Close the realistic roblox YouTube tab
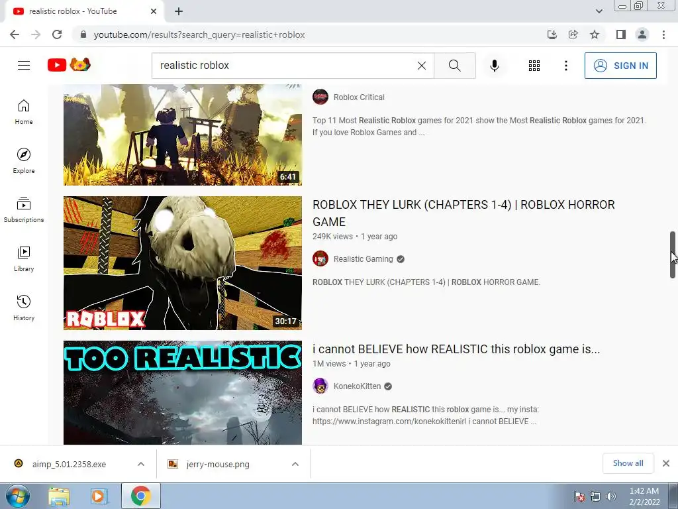This screenshot has width=678, height=509. tap(154, 11)
